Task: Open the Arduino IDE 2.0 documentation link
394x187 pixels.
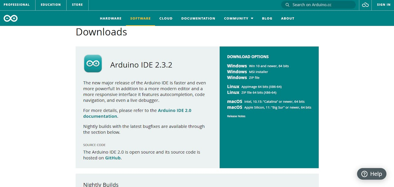Action: 137,113
